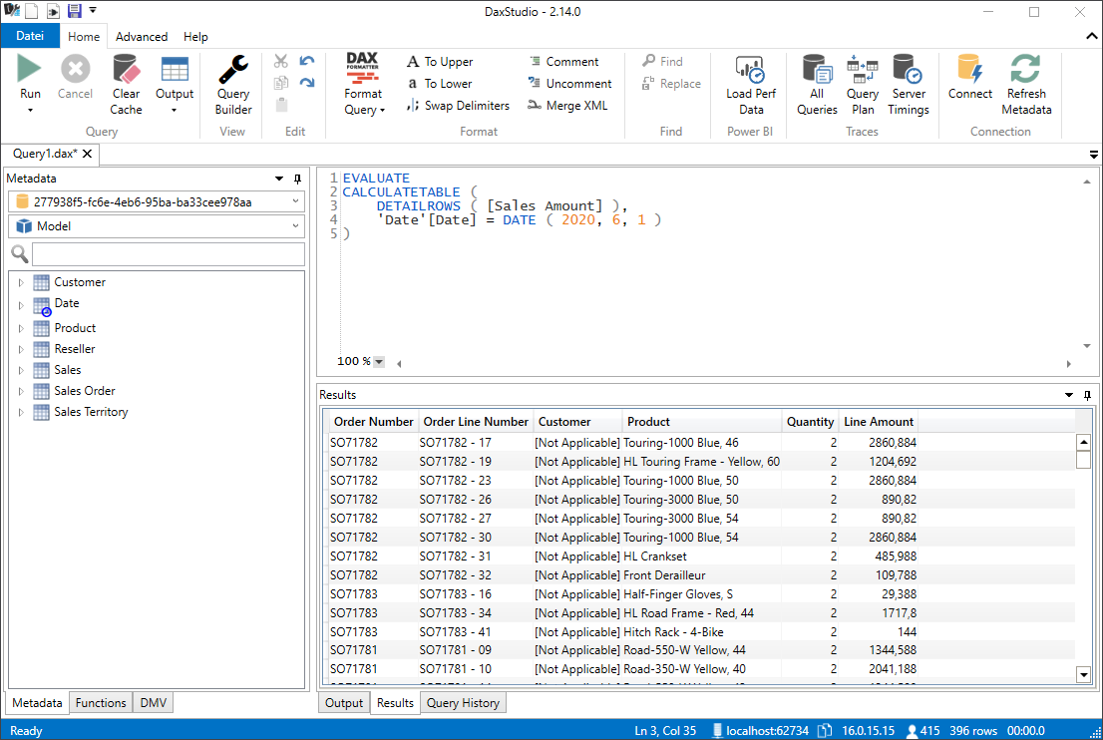Undo the last edit action
This screenshot has width=1103, height=740.
tap(307, 61)
